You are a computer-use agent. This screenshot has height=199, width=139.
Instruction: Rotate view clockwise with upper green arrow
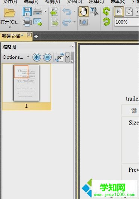point(106,12)
